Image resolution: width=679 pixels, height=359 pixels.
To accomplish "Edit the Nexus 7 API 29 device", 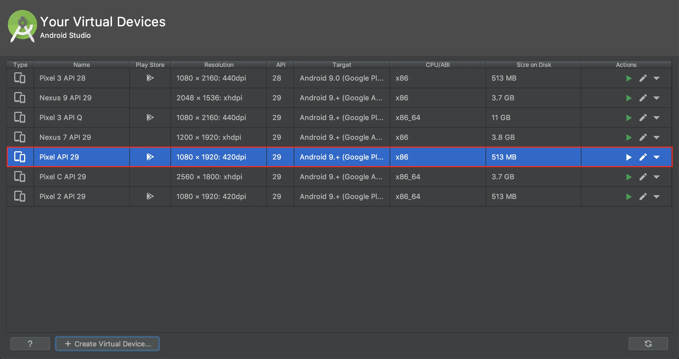I will point(643,138).
